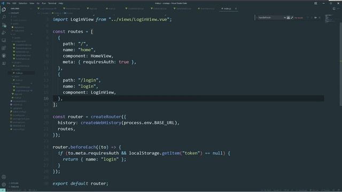Image resolution: width=342 pixels, height=192 pixels.
Task: Click the find widget search input
Action: pyautogui.click(x=270, y=18)
